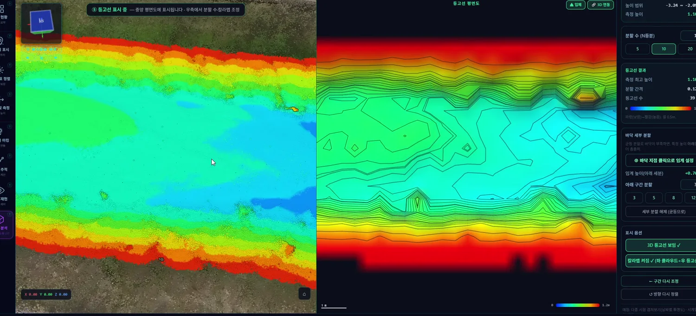Open the 재현 eye sidebar icon
The image size is (696, 316).
(3, 194)
